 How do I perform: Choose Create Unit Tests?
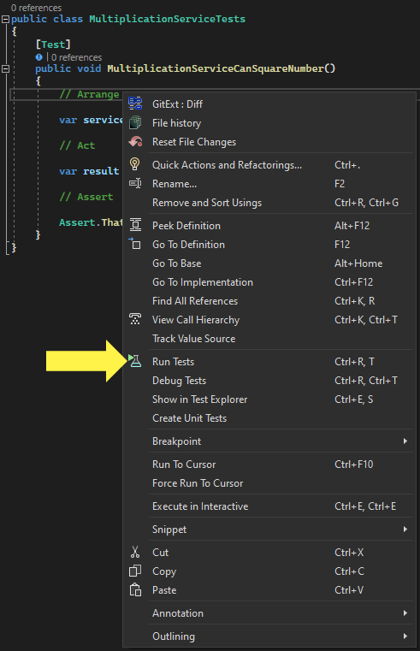[x=269, y=418]
